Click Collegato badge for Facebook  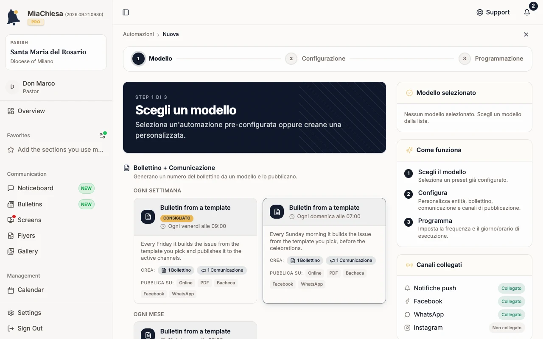pyautogui.click(x=512, y=302)
